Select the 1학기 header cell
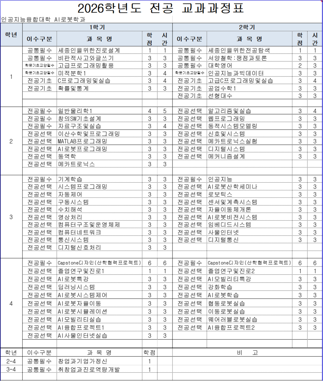 (97, 27)
